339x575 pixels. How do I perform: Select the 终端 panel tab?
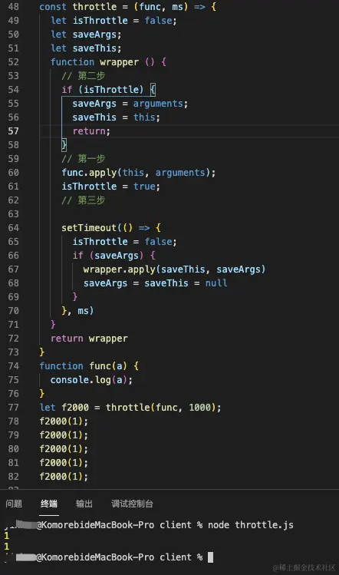pos(49,504)
